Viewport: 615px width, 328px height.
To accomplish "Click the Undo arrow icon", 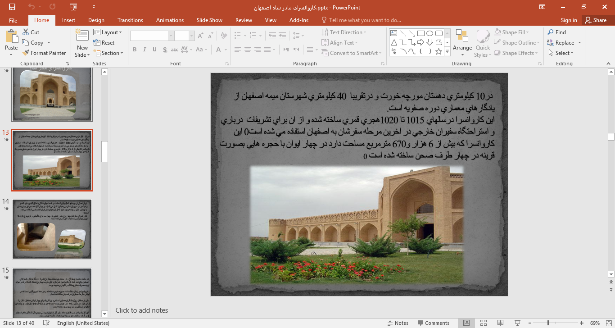I will click(x=31, y=7).
